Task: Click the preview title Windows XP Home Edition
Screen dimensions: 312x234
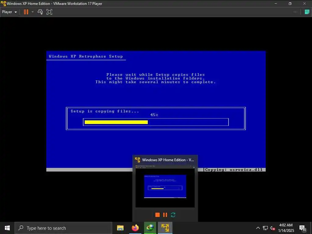Action: click(x=168, y=160)
